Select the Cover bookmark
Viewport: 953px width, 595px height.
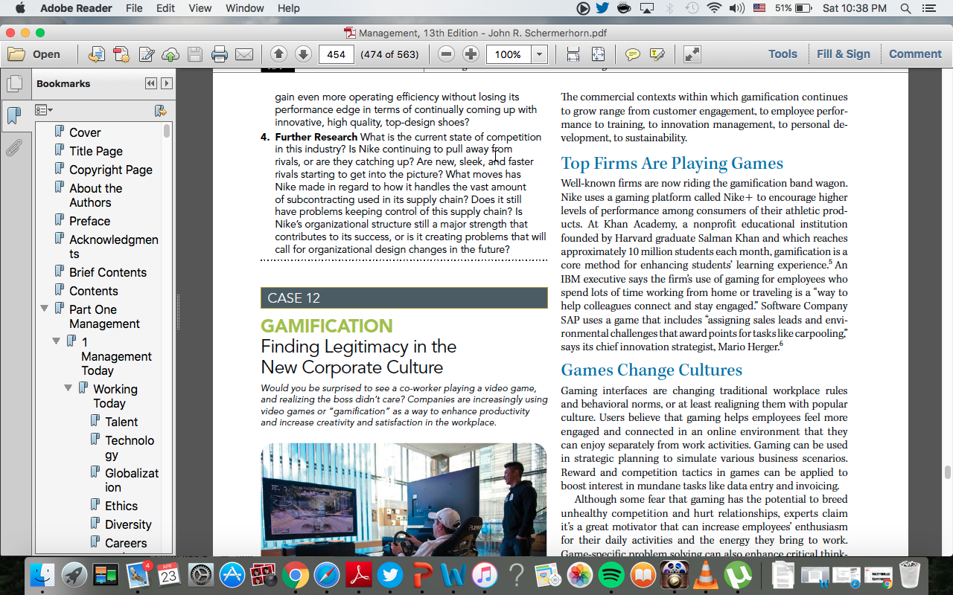pyautogui.click(x=85, y=132)
